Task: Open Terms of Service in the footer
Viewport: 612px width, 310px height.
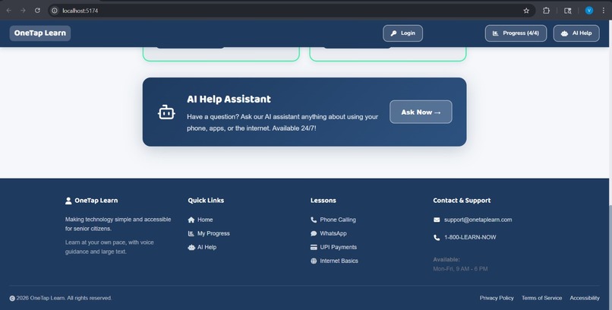Action: point(541,298)
